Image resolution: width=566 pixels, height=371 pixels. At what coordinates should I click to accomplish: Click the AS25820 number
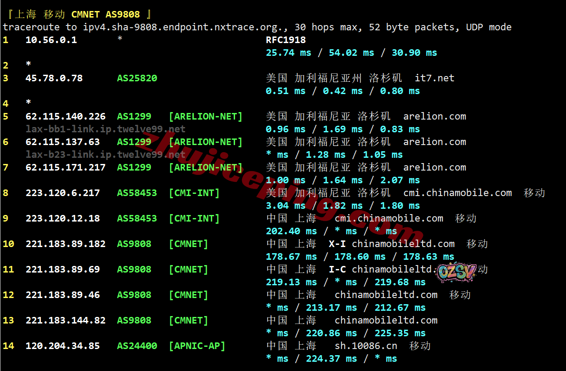137,78
